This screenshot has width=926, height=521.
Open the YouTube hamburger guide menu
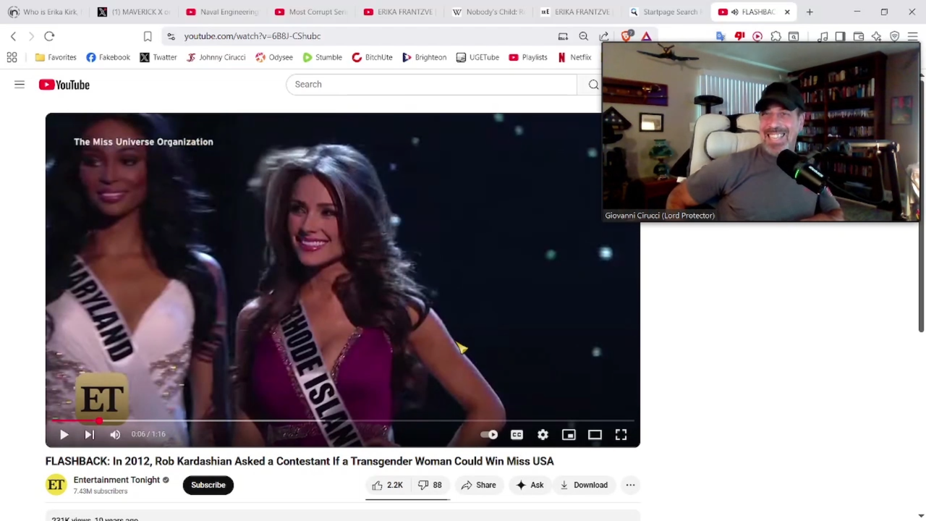(x=20, y=85)
